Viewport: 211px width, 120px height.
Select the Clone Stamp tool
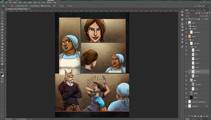[2, 35]
